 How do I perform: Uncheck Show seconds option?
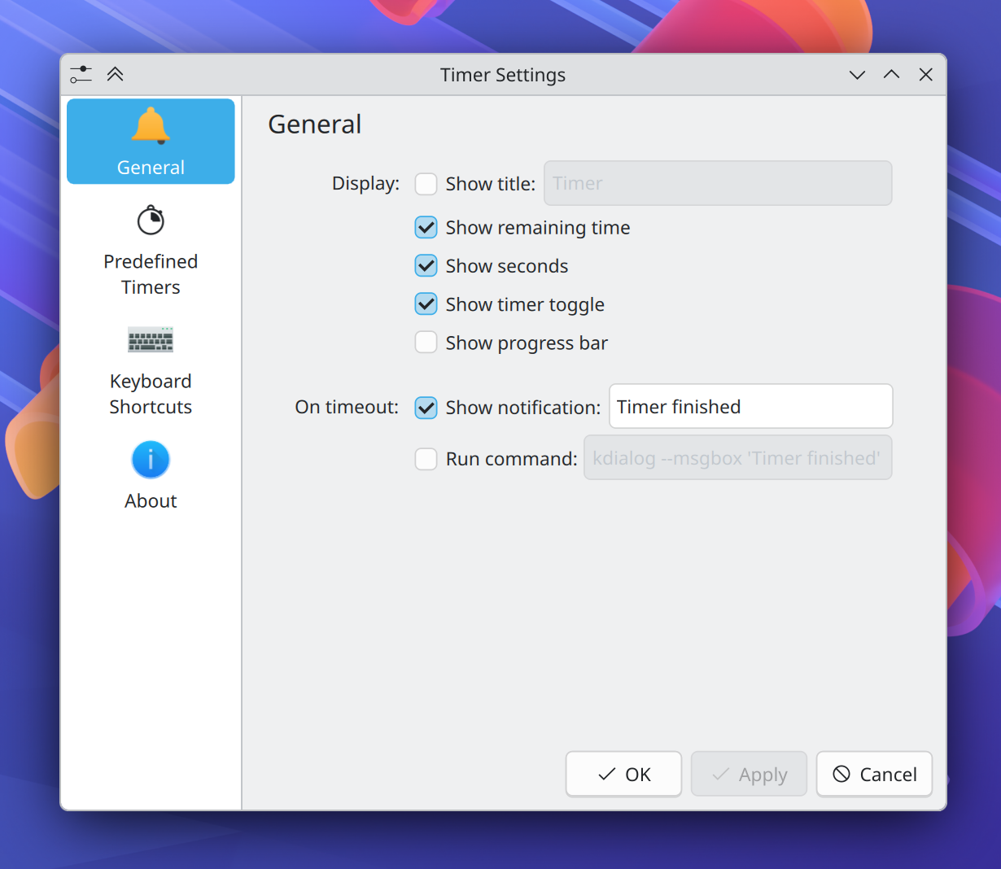[x=426, y=265]
